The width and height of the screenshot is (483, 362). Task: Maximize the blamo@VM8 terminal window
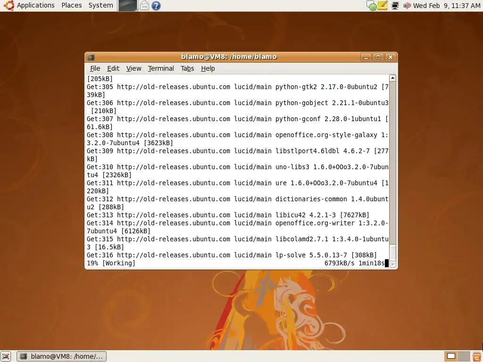pyautogui.click(x=378, y=57)
